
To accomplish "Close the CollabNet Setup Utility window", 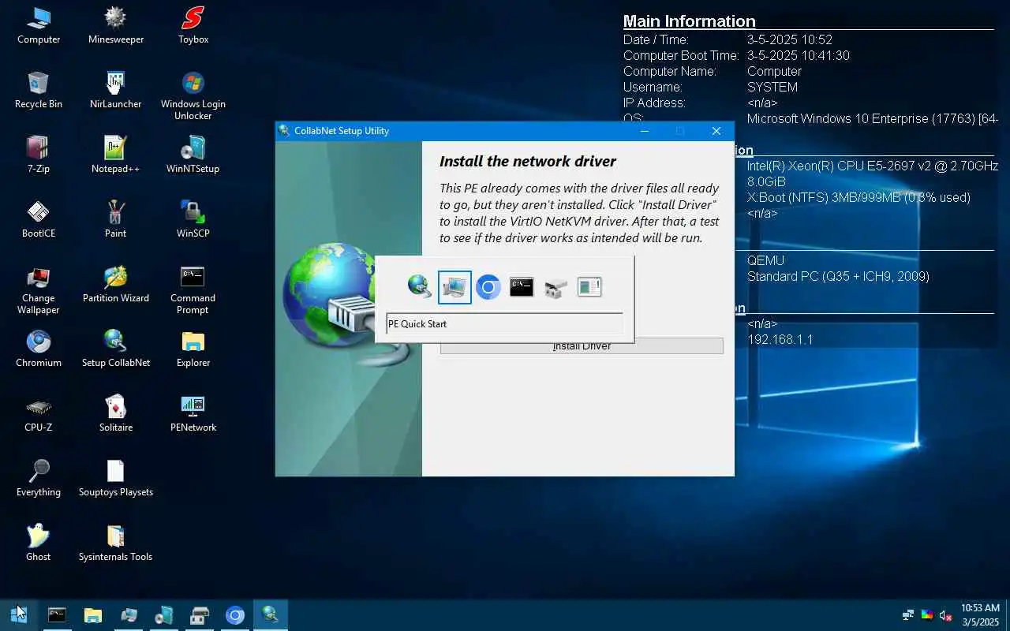I will tap(716, 131).
